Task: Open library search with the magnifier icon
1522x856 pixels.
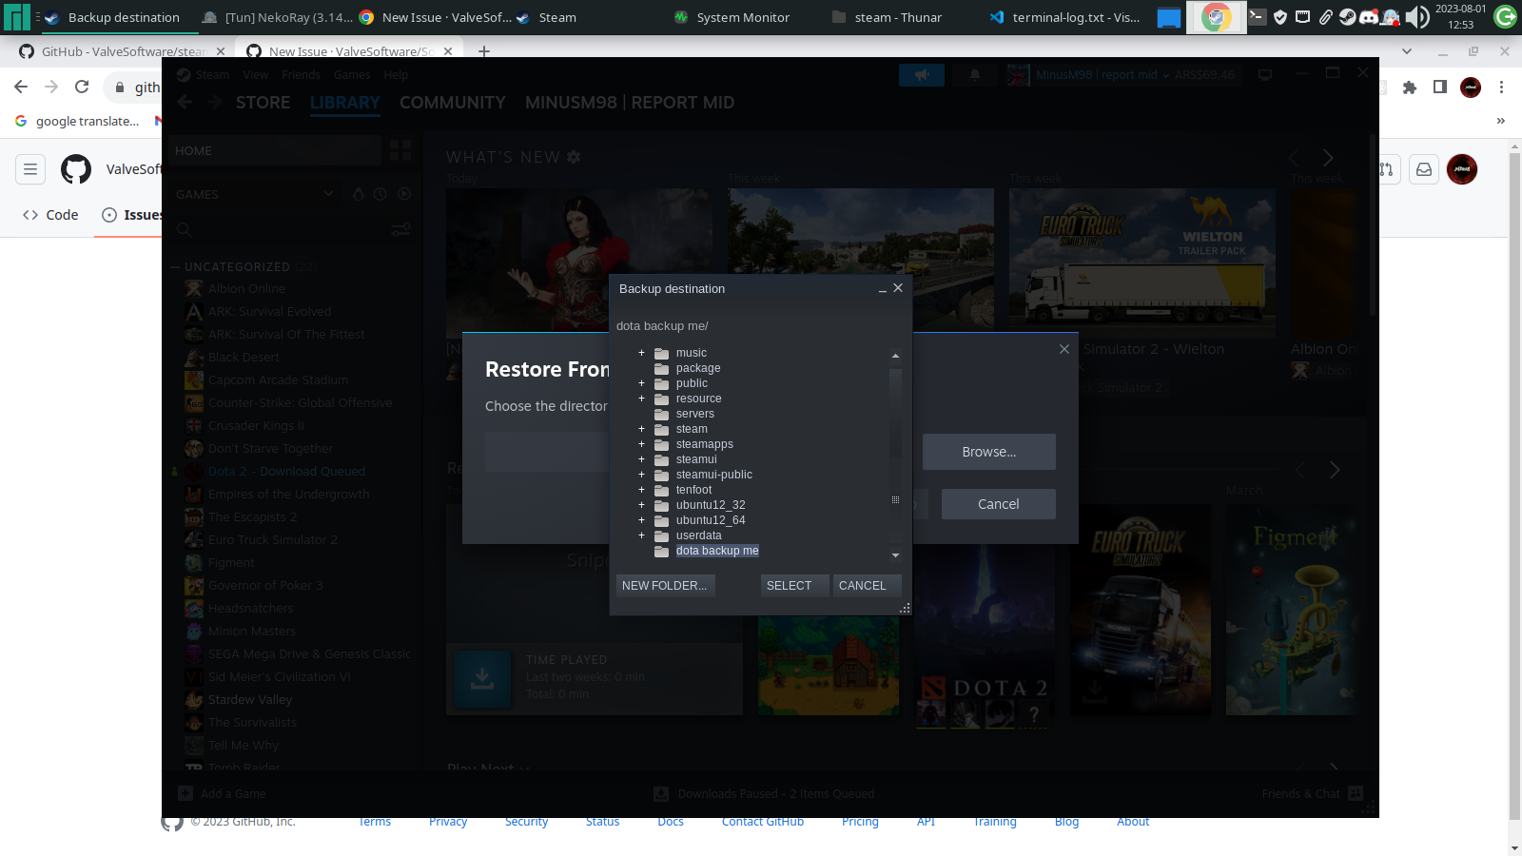Action: [184, 229]
